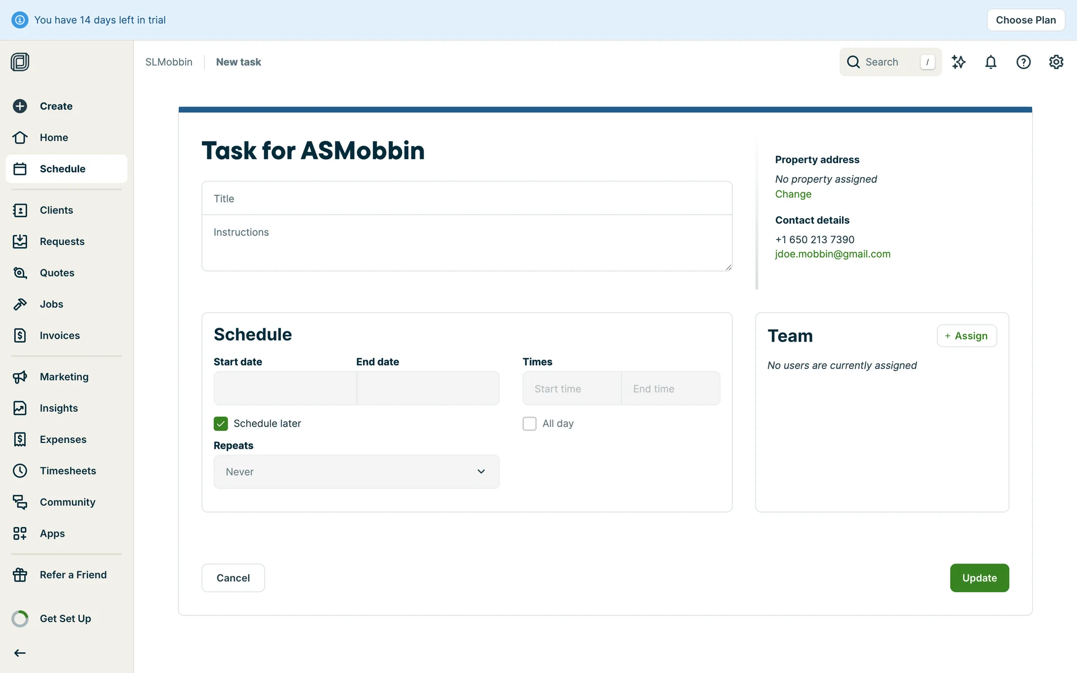Open the help question mark icon
Screen dimensions: 1077x673
coord(1024,62)
